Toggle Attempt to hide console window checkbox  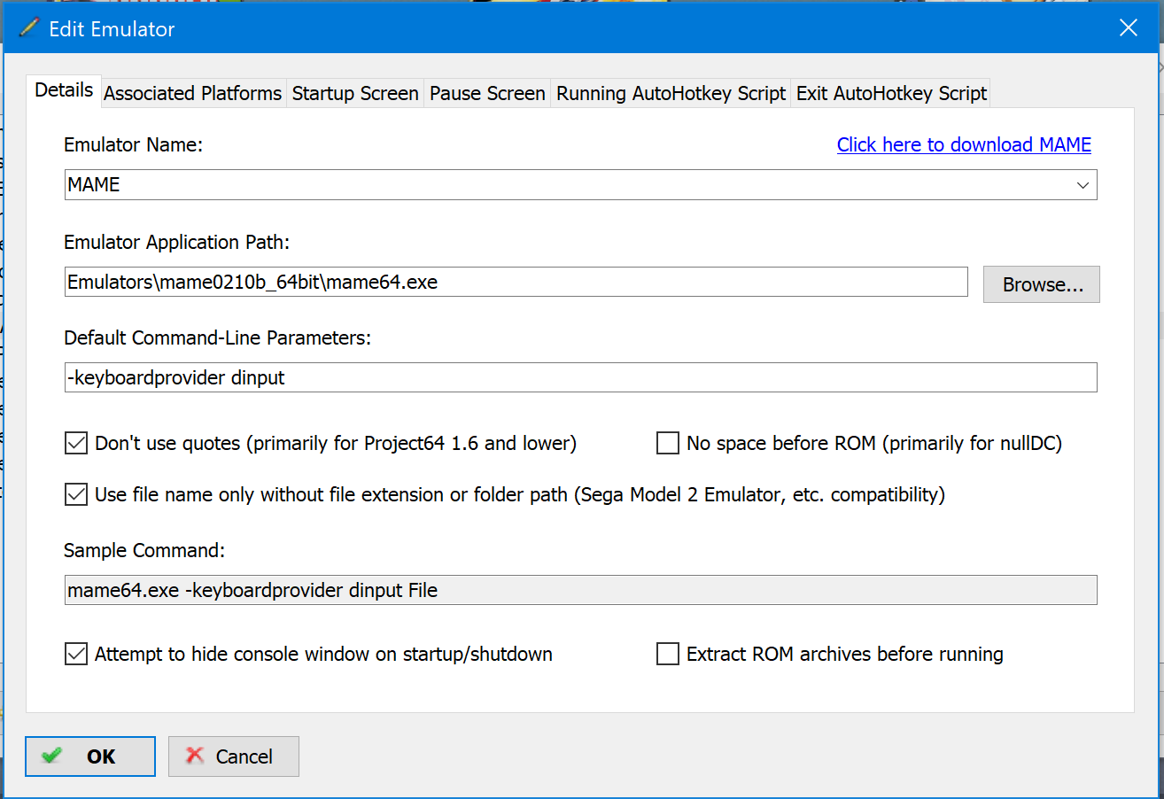76,655
